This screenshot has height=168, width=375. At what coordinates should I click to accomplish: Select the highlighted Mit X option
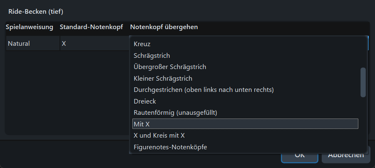245,124
